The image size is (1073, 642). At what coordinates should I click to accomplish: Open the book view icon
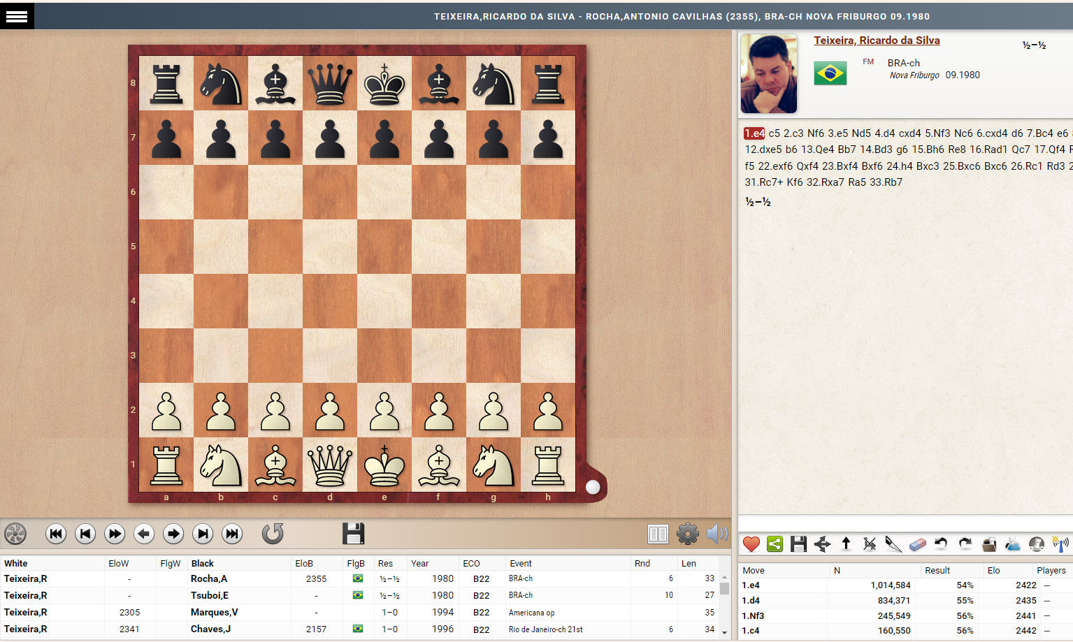click(658, 534)
